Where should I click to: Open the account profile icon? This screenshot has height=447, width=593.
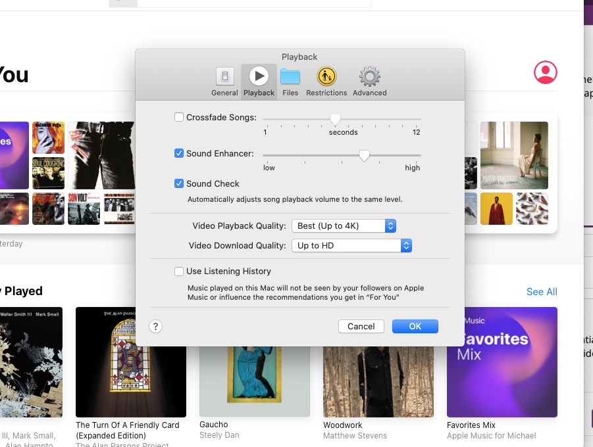pyautogui.click(x=546, y=72)
